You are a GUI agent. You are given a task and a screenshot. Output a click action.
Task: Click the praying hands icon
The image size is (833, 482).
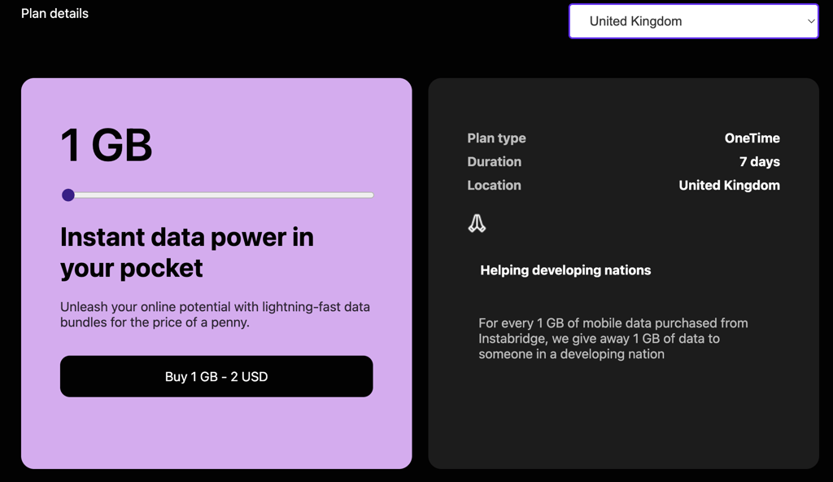(x=477, y=223)
